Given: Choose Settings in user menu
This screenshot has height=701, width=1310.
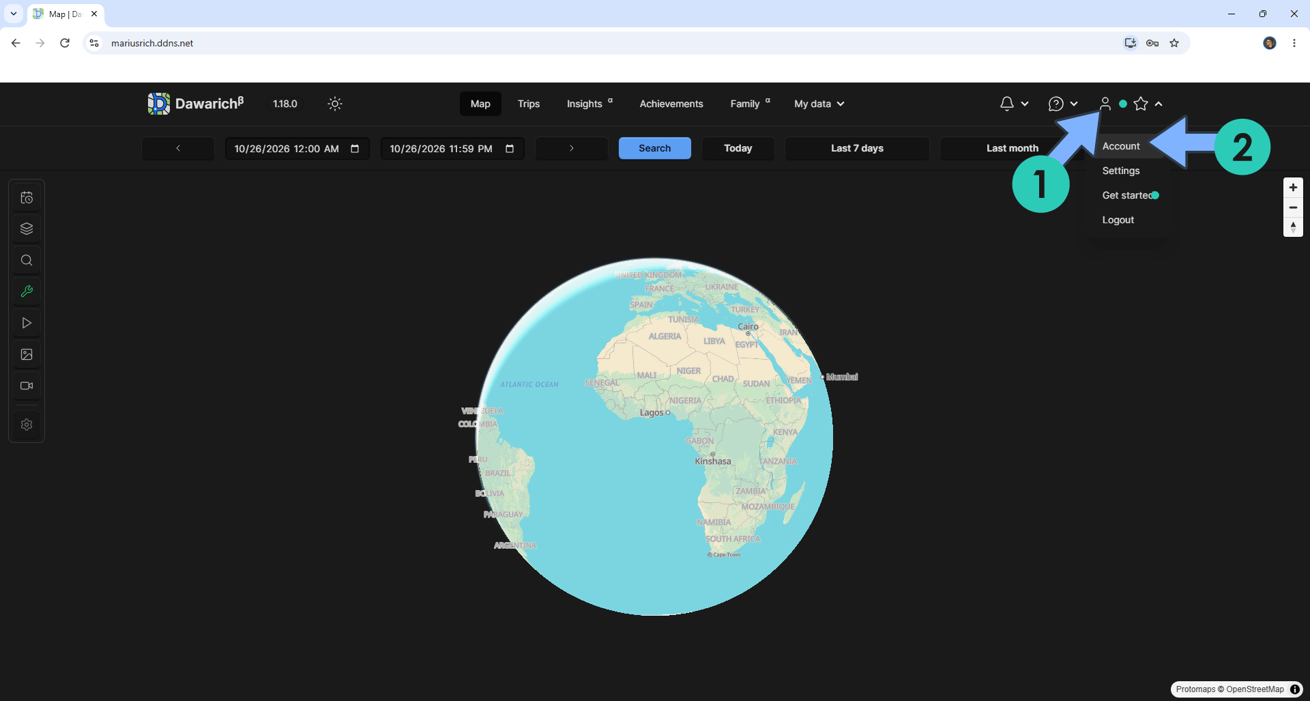Looking at the screenshot, I should [x=1121, y=171].
